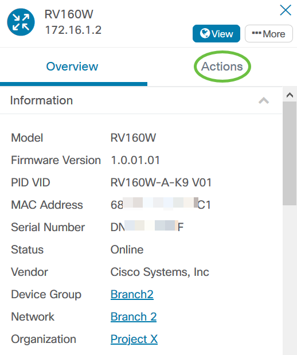This screenshot has width=297, height=355.
Task: Click the Serial Number label
Action: point(48,227)
